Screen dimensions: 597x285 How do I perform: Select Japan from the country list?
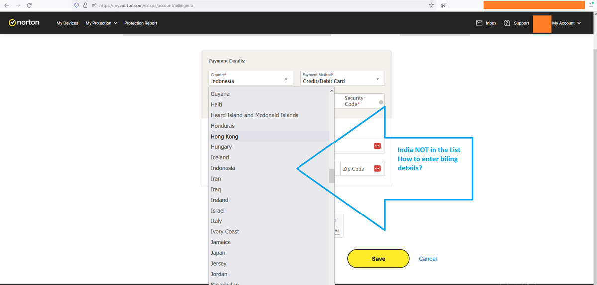pos(269,253)
